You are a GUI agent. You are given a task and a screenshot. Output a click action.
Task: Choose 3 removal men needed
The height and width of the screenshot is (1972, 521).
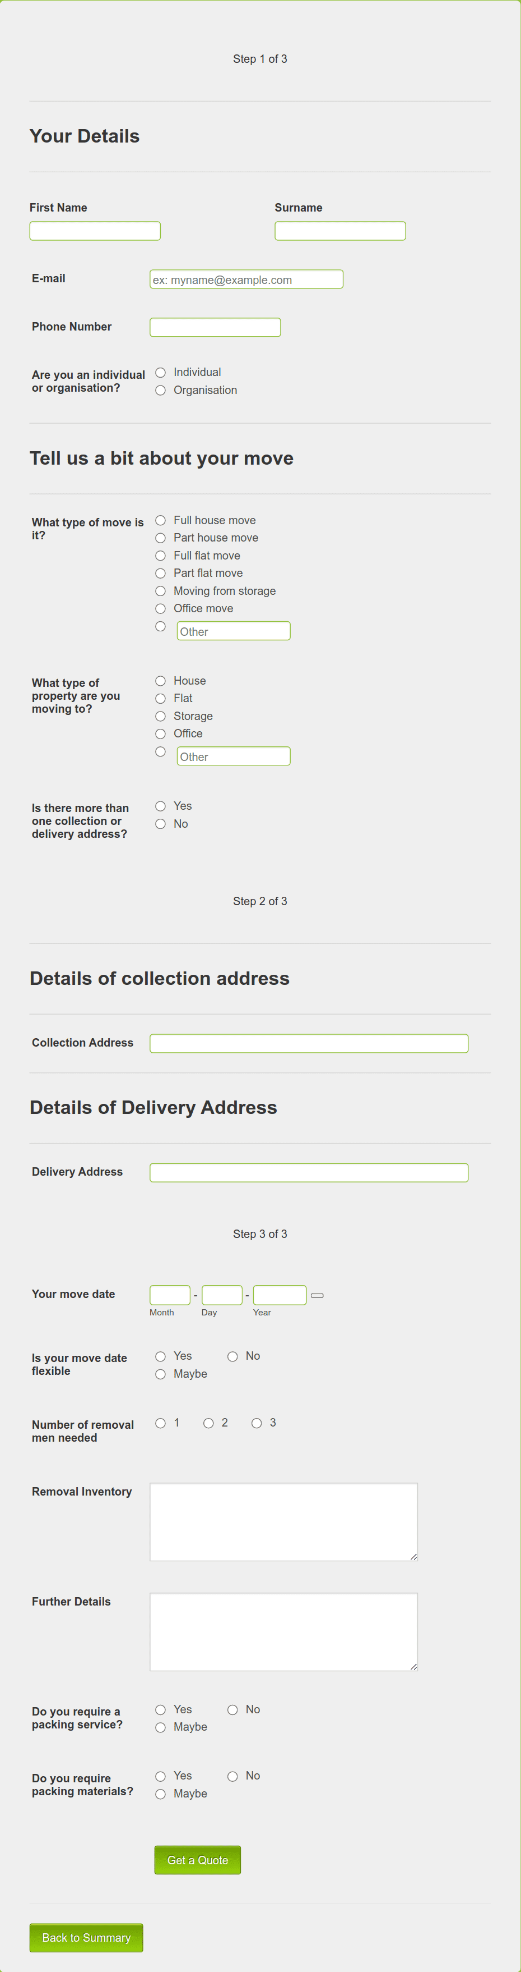pyautogui.click(x=257, y=1423)
